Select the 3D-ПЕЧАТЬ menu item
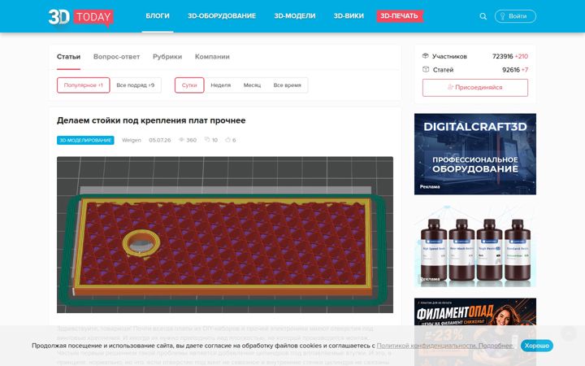The height and width of the screenshot is (366, 585). click(400, 16)
